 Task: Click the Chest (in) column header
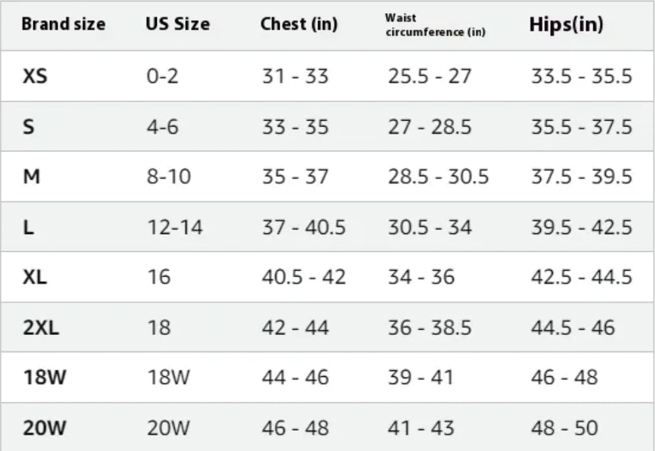(x=299, y=25)
